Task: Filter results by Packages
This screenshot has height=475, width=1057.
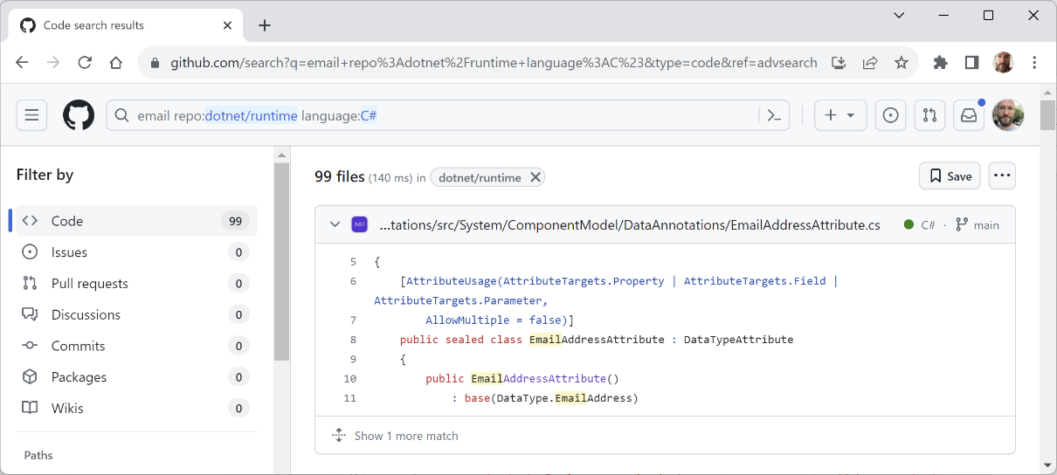Action: pyautogui.click(x=135, y=377)
